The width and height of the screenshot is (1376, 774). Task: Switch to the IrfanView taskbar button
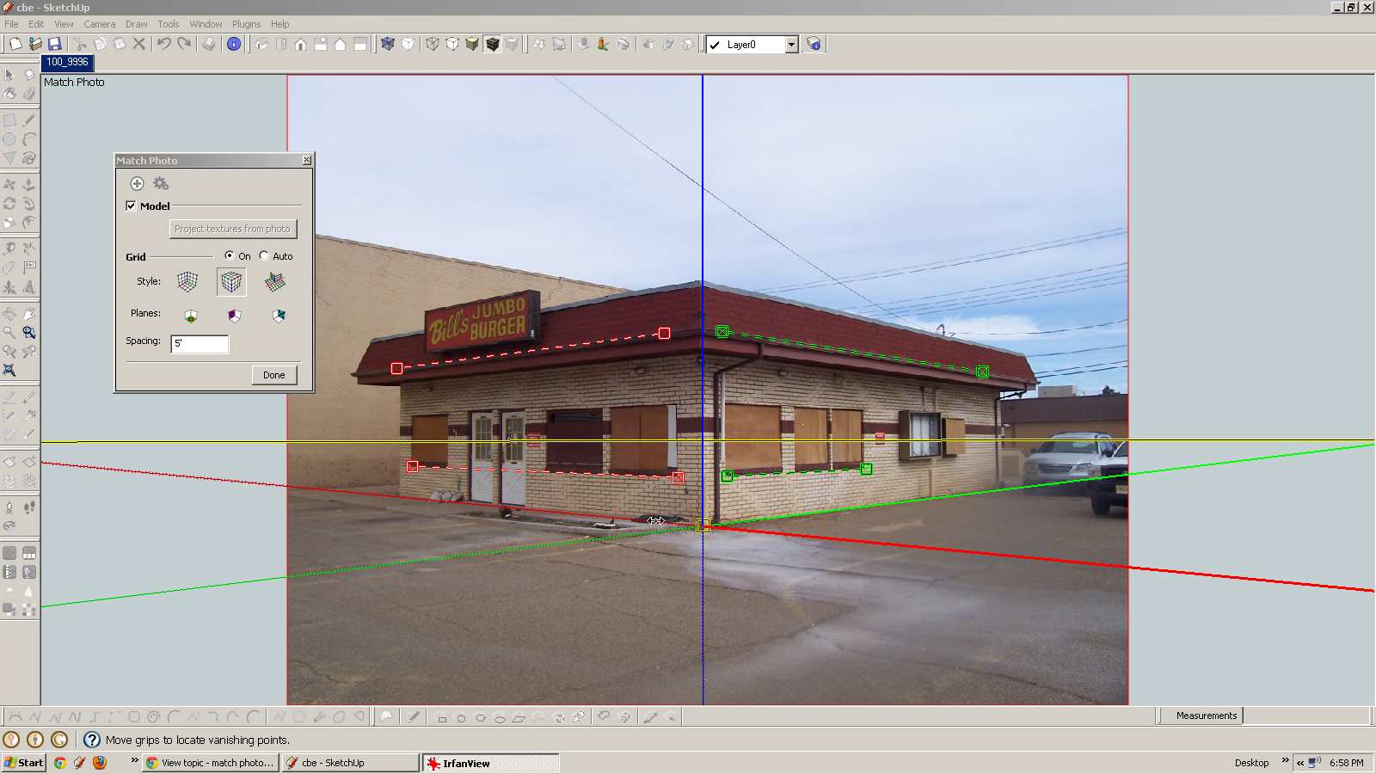click(x=490, y=763)
